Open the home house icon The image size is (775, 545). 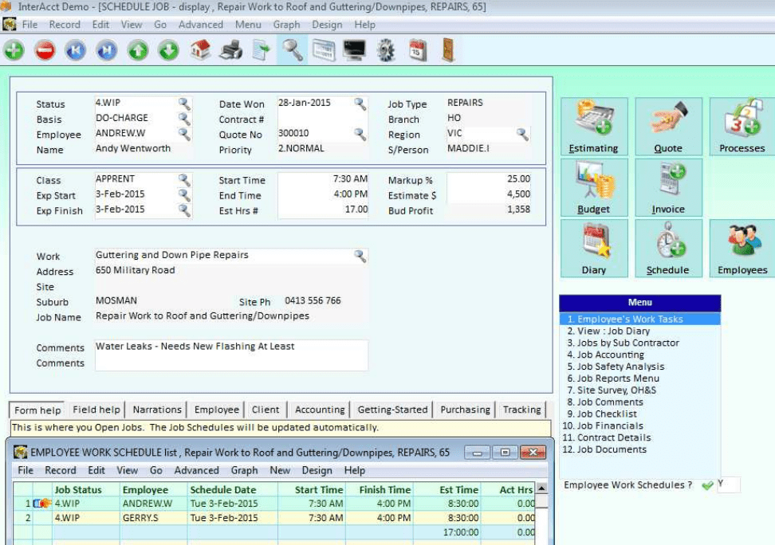coord(200,50)
